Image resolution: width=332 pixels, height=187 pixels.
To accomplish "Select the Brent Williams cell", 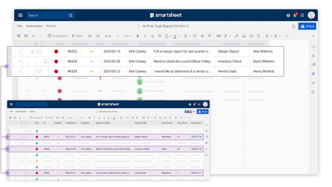I will tap(266, 61).
